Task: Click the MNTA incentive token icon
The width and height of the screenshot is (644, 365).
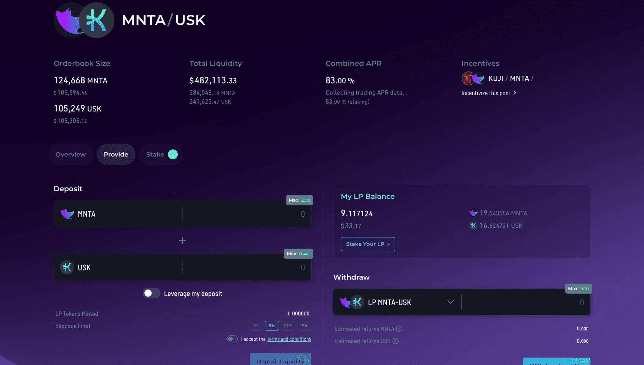Action: point(478,79)
